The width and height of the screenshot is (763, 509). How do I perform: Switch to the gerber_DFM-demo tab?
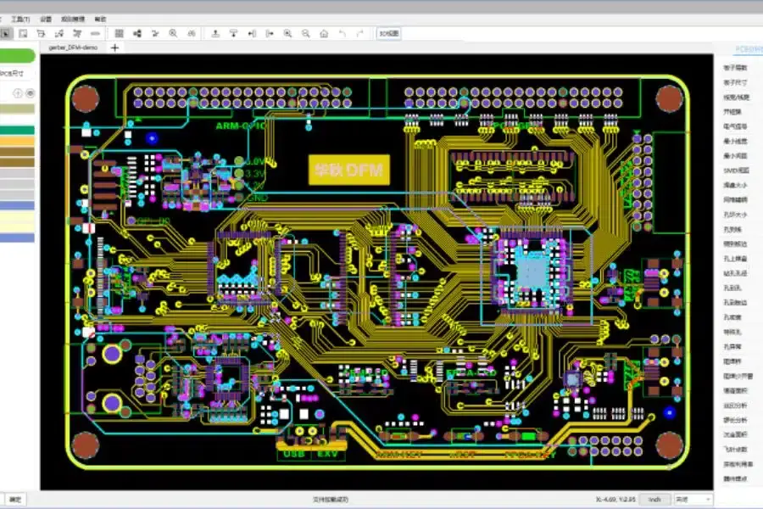73,48
